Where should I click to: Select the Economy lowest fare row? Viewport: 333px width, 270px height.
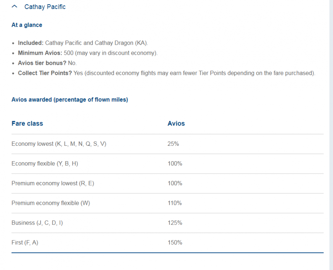click(59, 144)
